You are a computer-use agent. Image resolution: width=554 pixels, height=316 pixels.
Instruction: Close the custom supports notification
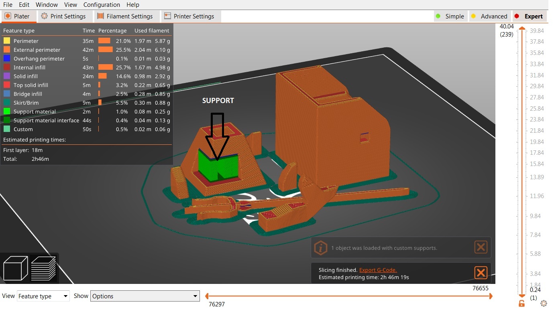[x=481, y=247]
